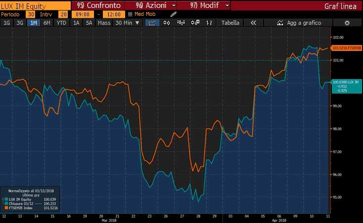This screenshot has height=223, width=363.
Task: Click the Agg a grafico chart icon
Action: pos(281,23)
